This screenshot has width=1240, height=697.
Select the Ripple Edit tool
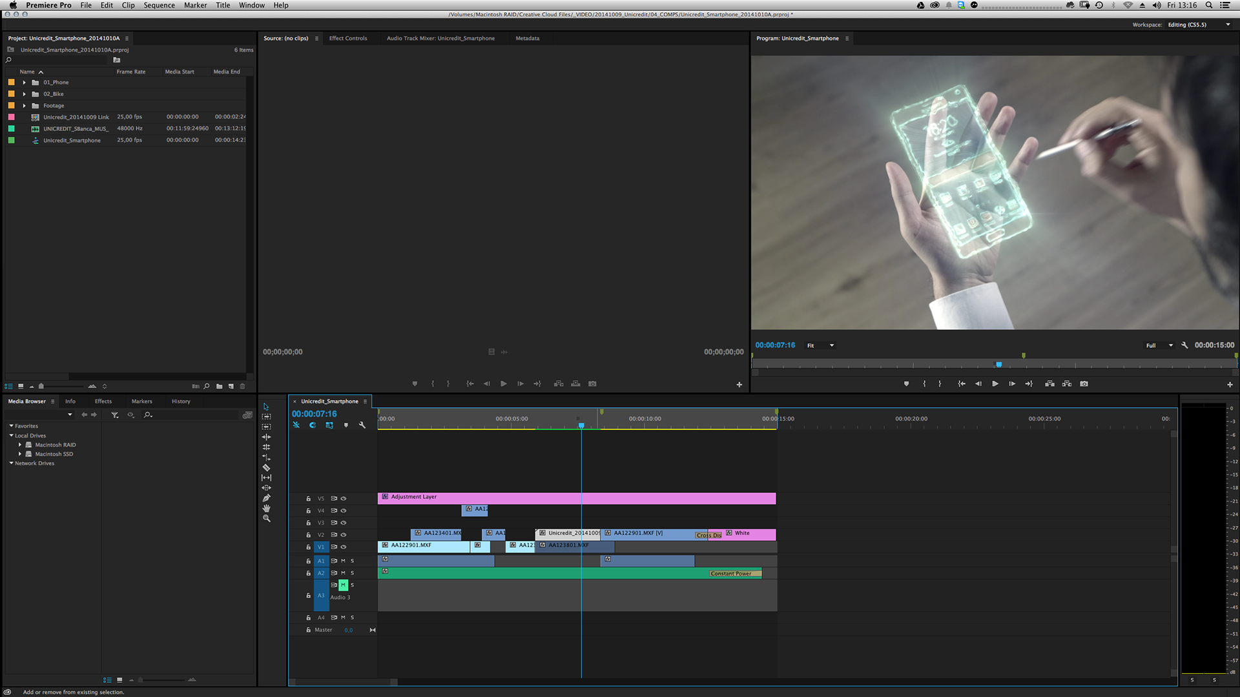(x=266, y=437)
